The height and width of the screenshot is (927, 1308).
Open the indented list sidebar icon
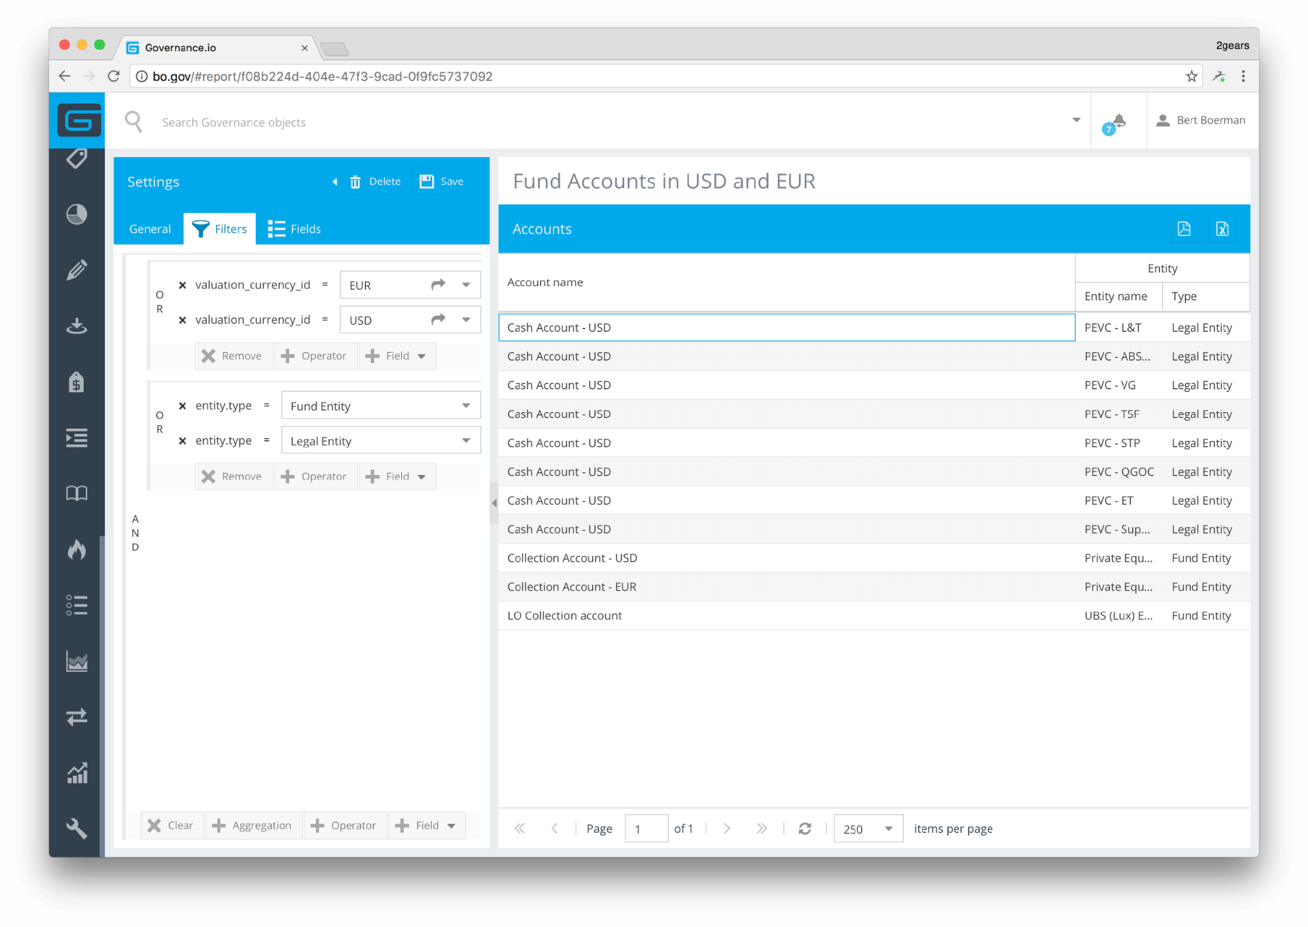77,438
